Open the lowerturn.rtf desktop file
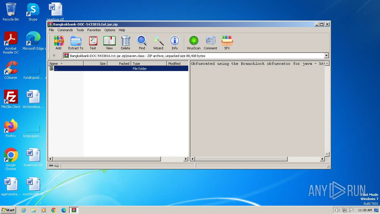Screen dimensions: 380x214 tap(33, 158)
